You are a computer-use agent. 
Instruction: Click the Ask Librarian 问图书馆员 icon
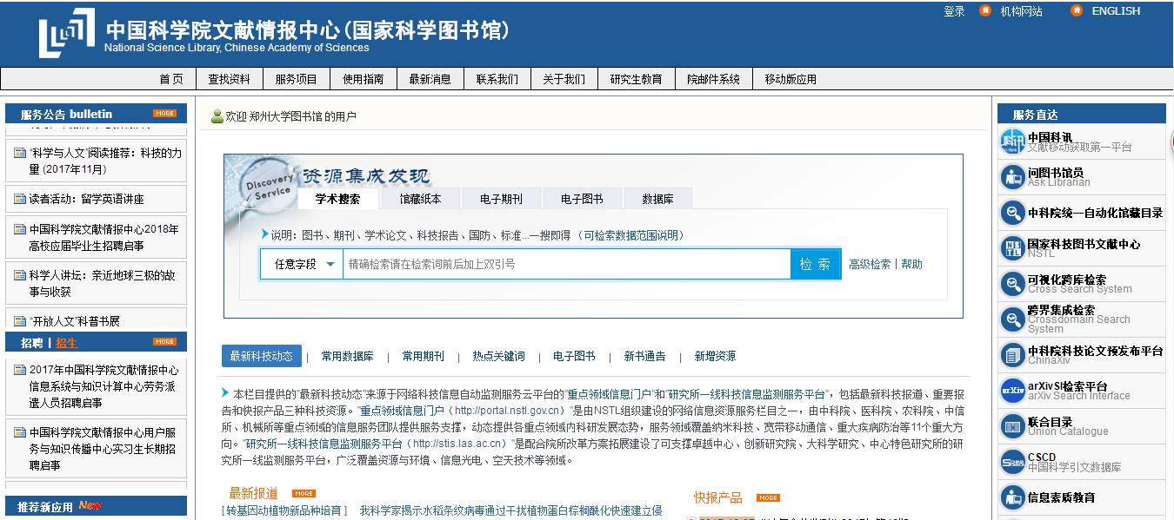[x=1012, y=177]
